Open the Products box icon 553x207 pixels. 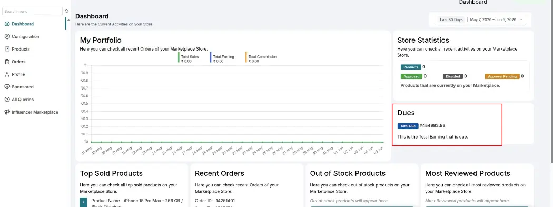7,49
